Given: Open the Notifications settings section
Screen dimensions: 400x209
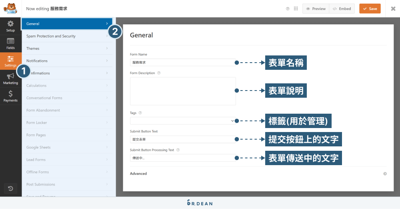Looking at the screenshot, I should 67,61.
